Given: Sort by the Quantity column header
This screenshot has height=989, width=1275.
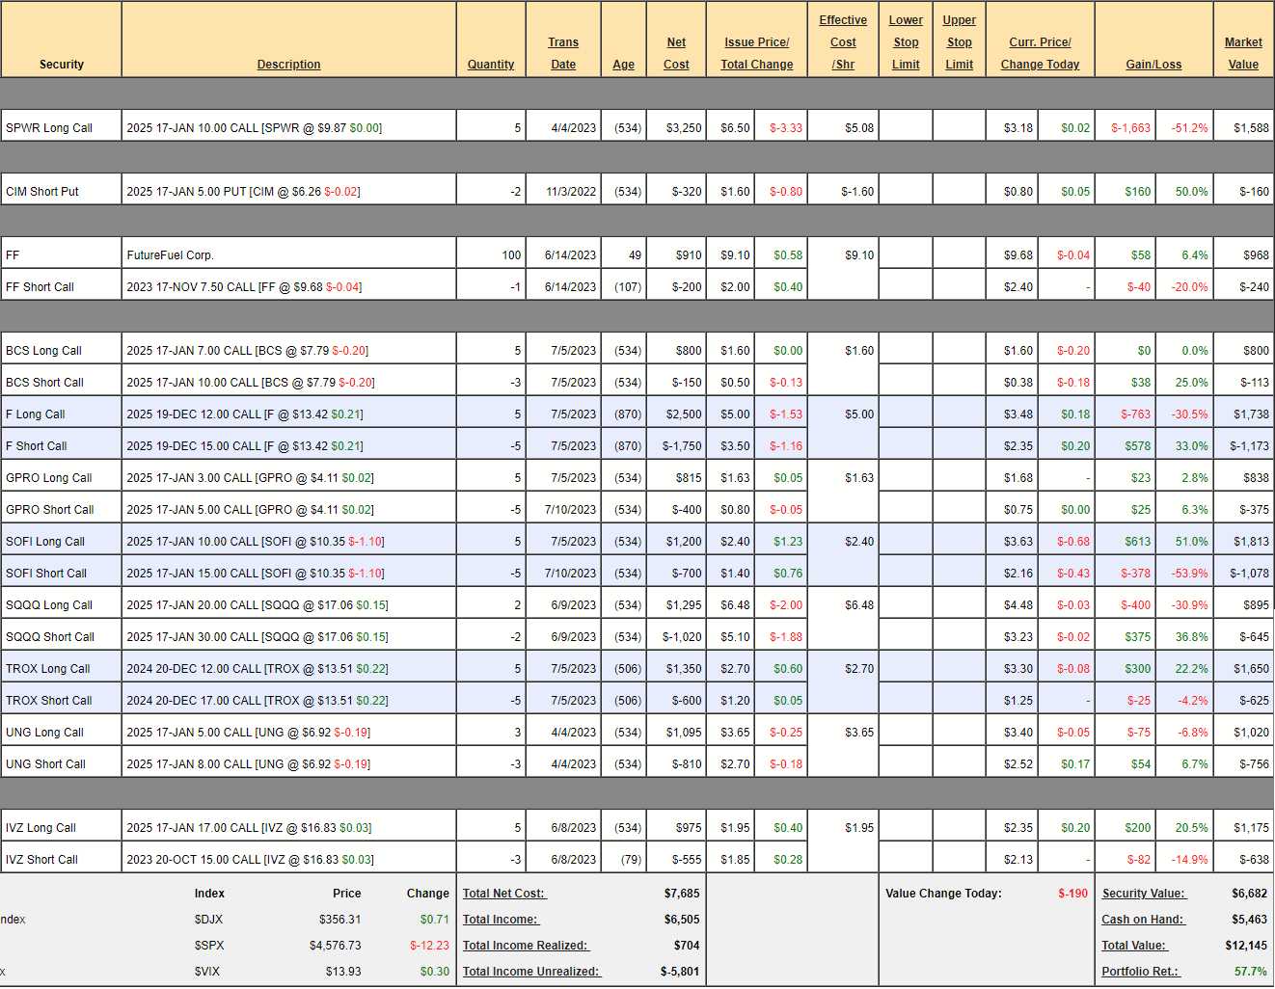Looking at the screenshot, I should coord(491,65).
